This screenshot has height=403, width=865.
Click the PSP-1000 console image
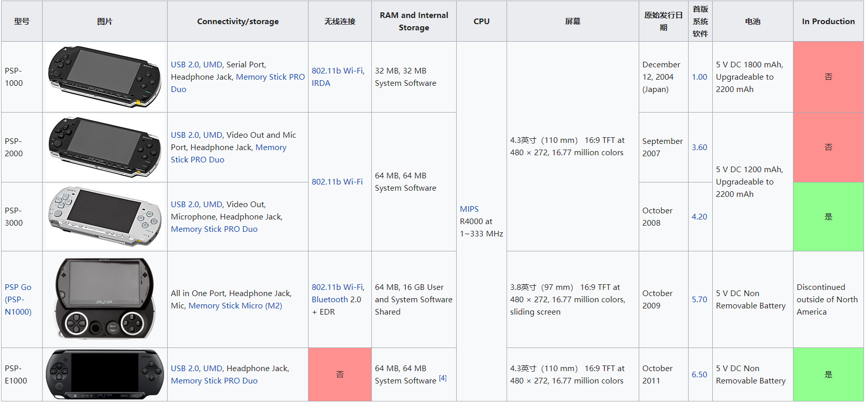pyautogui.click(x=104, y=77)
